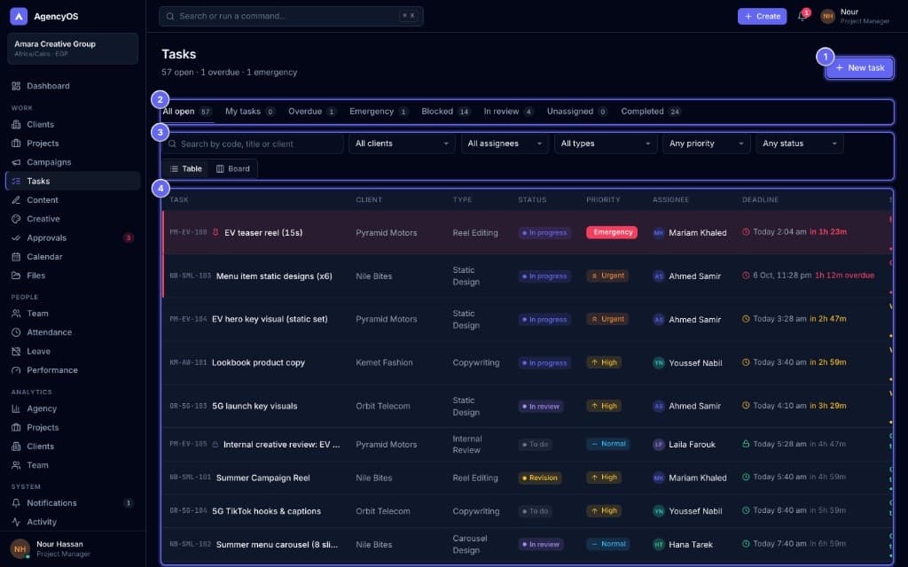The image size is (908, 567).
Task: Click the PM-EV-104 task code
Action: (x=188, y=319)
